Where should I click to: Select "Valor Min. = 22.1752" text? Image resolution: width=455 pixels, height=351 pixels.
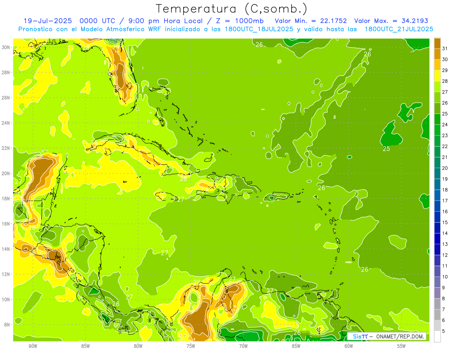[311, 21]
